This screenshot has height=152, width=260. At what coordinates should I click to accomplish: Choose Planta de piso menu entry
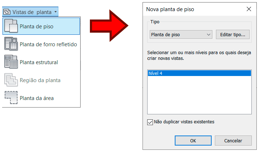pyautogui.click(x=36, y=26)
